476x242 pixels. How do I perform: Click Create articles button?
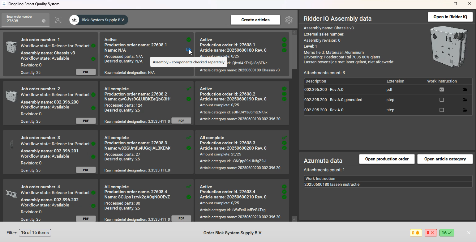click(x=255, y=20)
